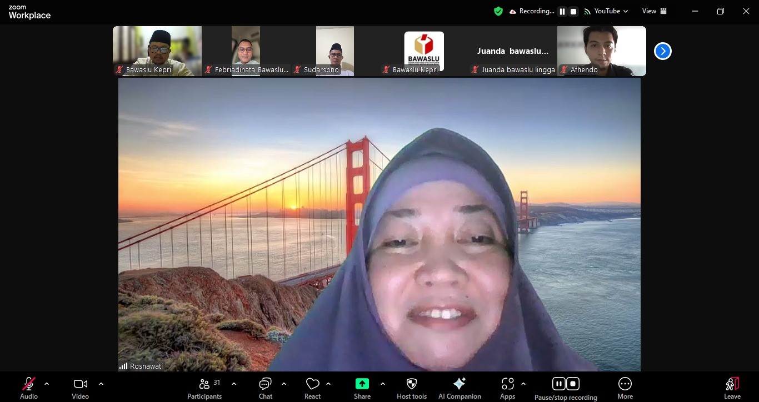Open the More options ellipsis
The height and width of the screenshot is (402, 759).
click(x=625, y=388)
